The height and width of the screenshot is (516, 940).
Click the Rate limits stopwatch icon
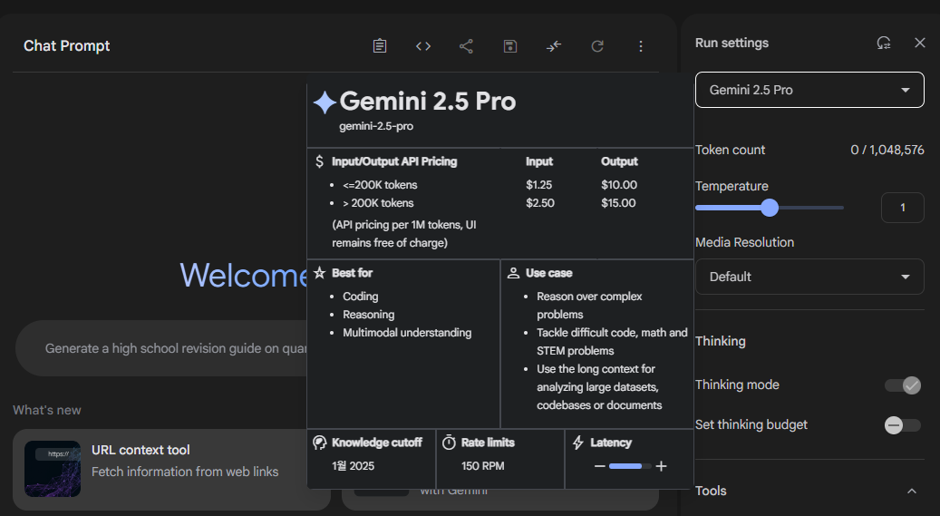click(449, 443)
